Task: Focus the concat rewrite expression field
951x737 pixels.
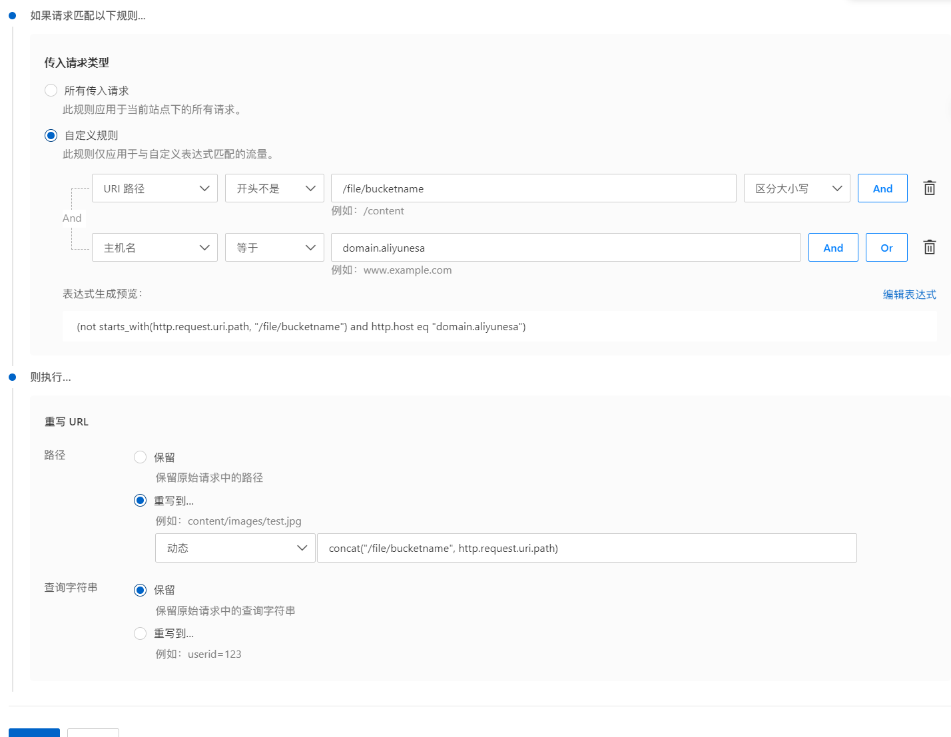Action: [x=586, y=548]
